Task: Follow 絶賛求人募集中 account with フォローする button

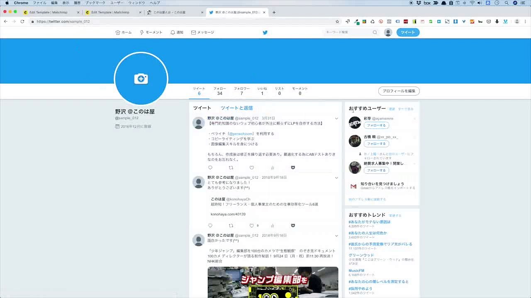Action: click(376, 170)
